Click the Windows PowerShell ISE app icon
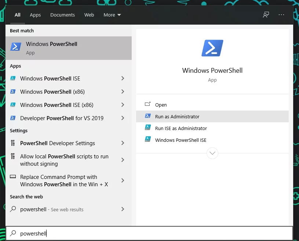This screenshot has width=299, height=241. [13, 78]
